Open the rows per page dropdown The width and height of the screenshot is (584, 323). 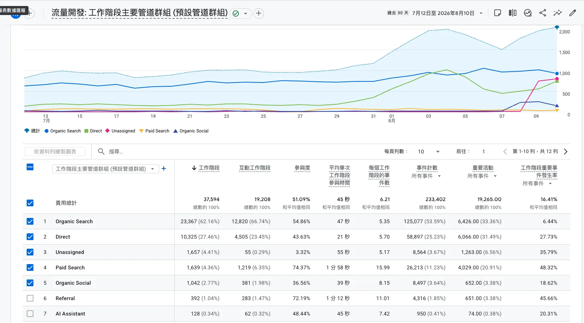pos(429,152)
